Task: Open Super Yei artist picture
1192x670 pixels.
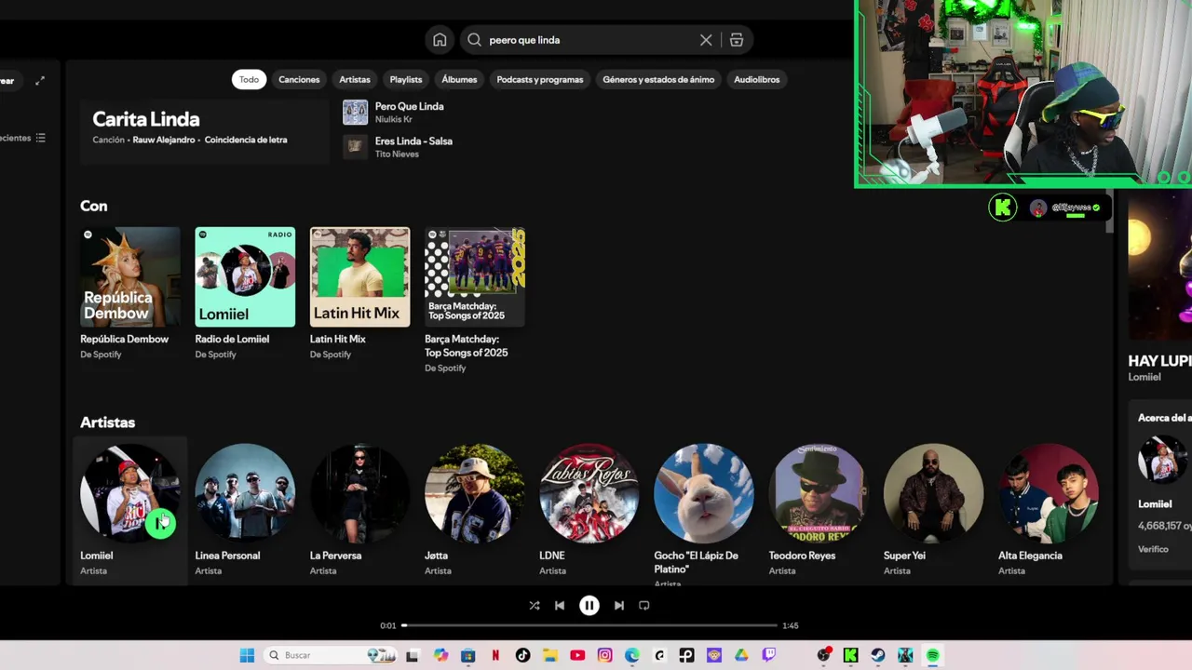Action: coord(934,493)
